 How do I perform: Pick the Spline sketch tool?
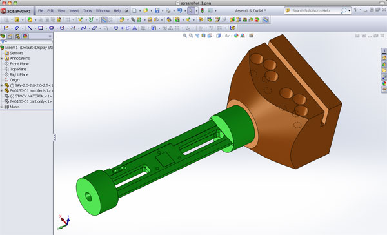point(84,28)
